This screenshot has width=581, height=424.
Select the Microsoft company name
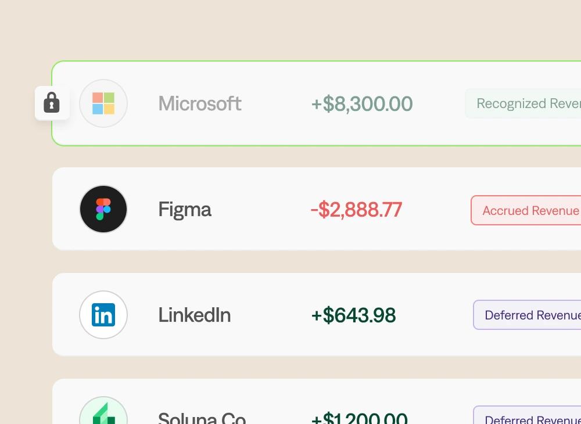[200, 103]
